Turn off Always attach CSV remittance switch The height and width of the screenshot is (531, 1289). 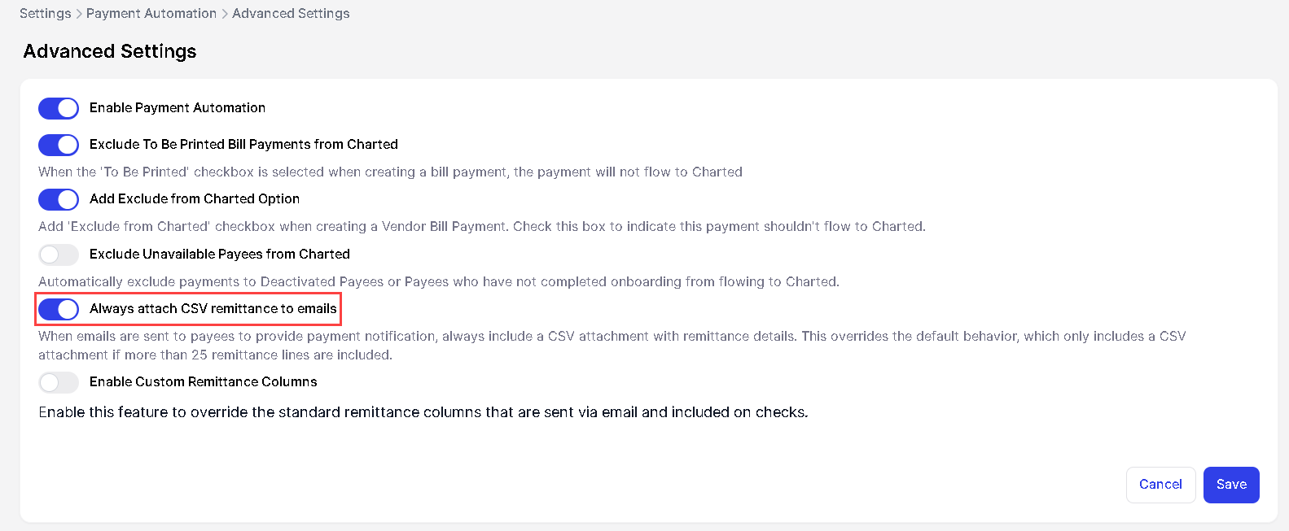(x=59, y=309)
